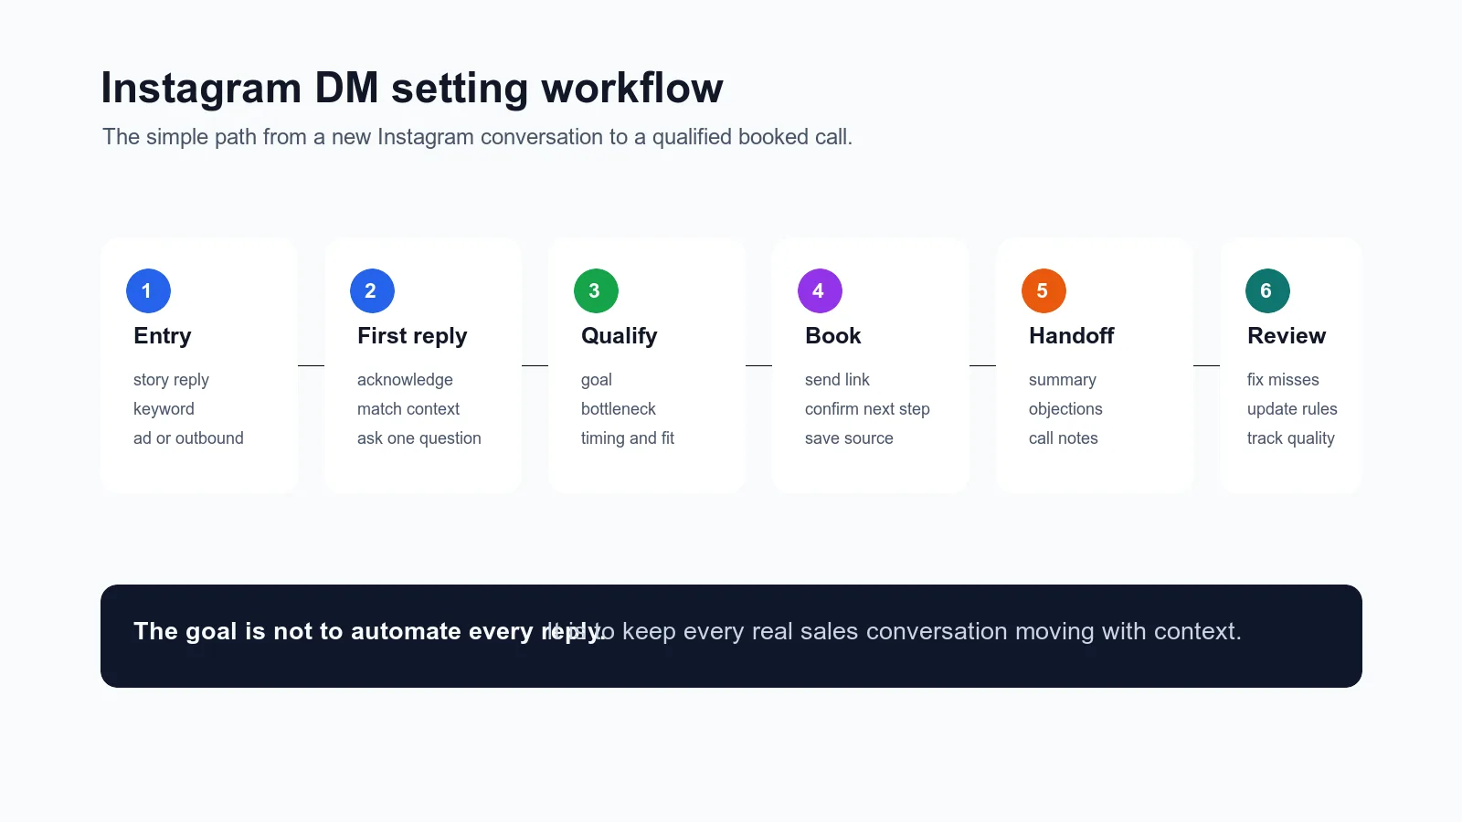Click the 'update rules' item

click(1292, 409)
